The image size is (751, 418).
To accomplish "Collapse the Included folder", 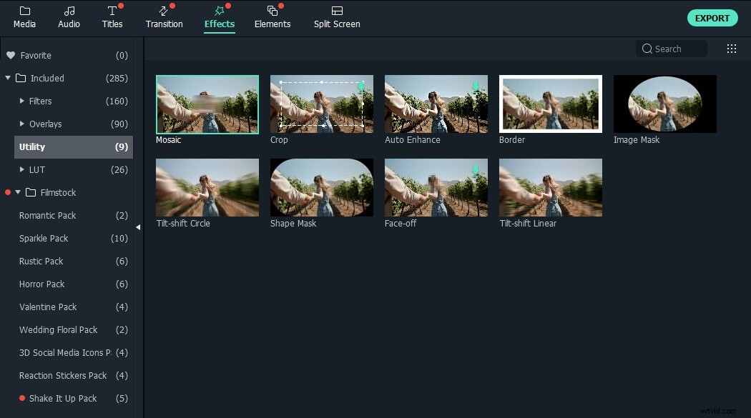I will click(x=6, y=78).
